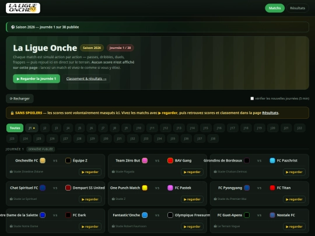Open Classement & résultats link

86,79
